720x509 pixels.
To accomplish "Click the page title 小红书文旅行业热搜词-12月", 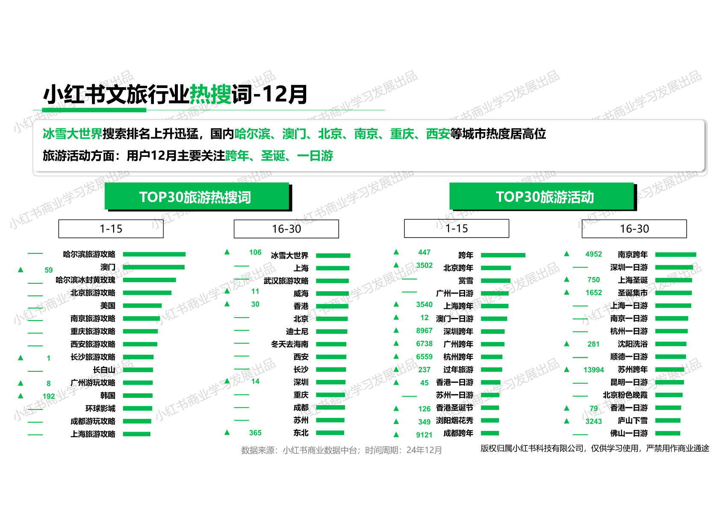I will 175,94.
